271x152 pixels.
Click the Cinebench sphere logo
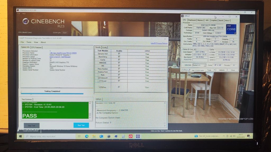(26, 21)
